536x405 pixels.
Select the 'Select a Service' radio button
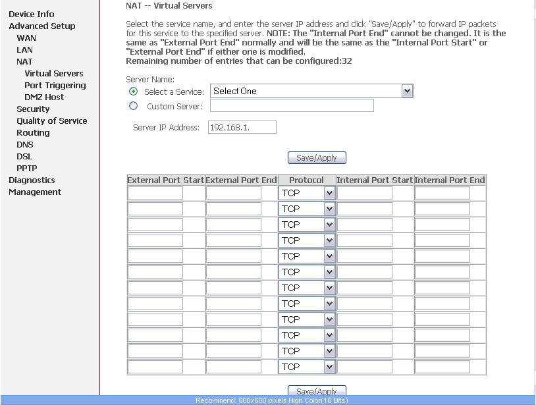134,92
